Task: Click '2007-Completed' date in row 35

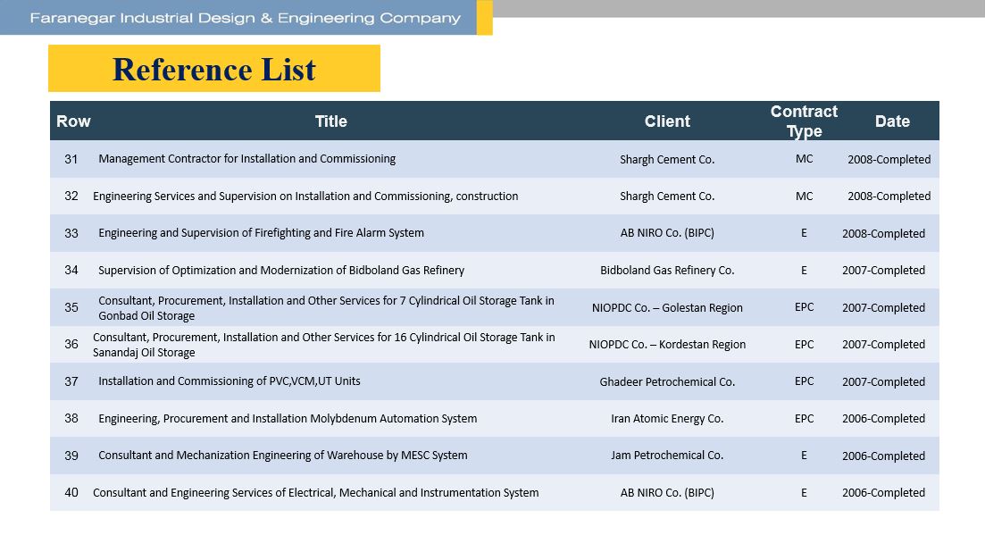Action: pos(883,308)
